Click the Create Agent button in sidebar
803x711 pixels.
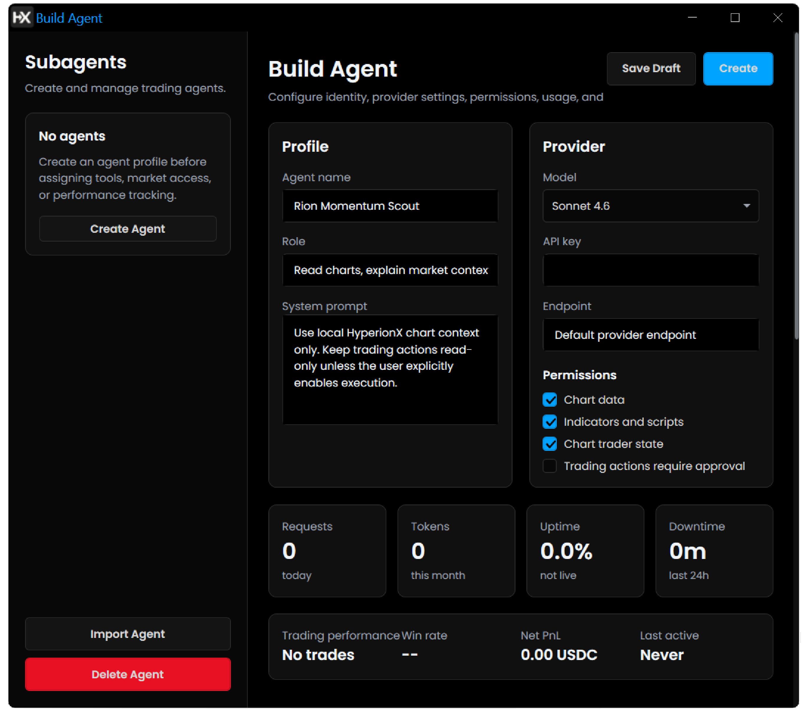pos(128,228)
